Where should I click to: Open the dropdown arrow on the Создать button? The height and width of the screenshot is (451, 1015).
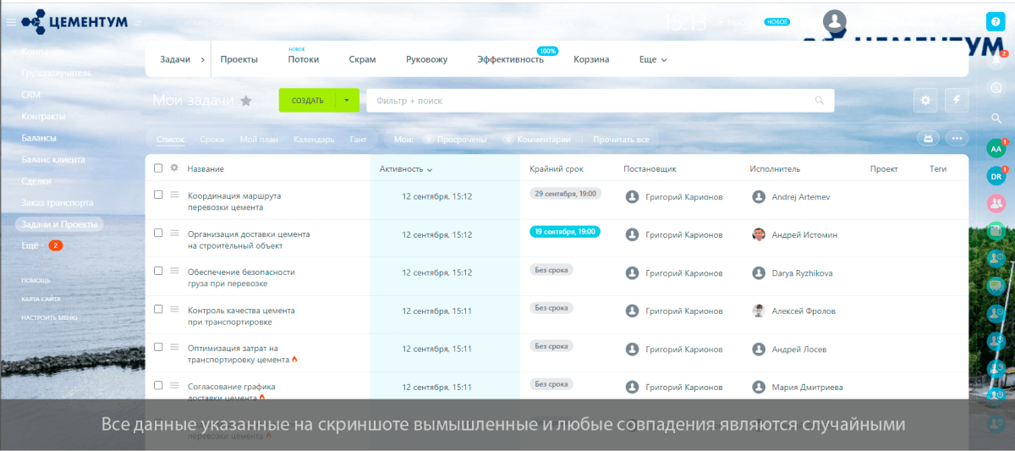click(348, 100)
